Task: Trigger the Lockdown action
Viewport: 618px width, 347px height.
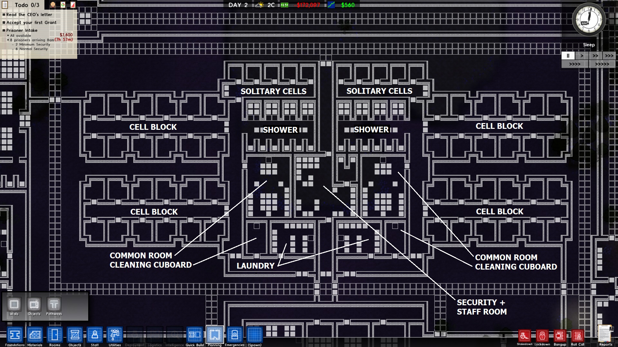Action: tap(542, 336)
